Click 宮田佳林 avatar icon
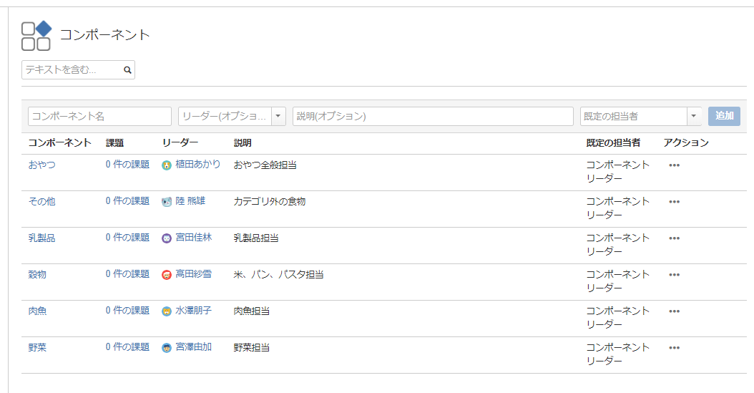This screenshot has width=754, height=393. (x=167, y=238)
